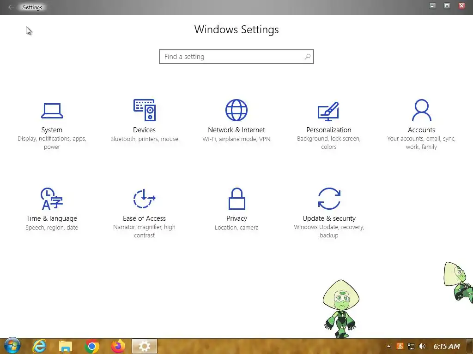Close the Settings window
This screenshot has width=473, height=354.
461,6
